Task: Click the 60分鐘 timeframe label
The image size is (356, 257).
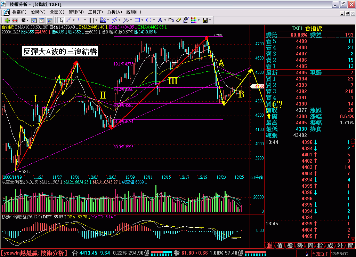Action: (257, 177)
